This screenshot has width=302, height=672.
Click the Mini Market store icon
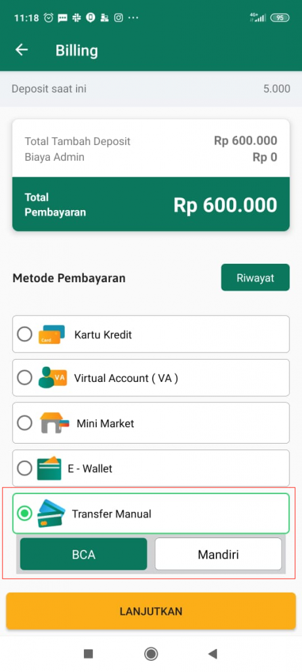pyautogui.click(x=54, y=423)
